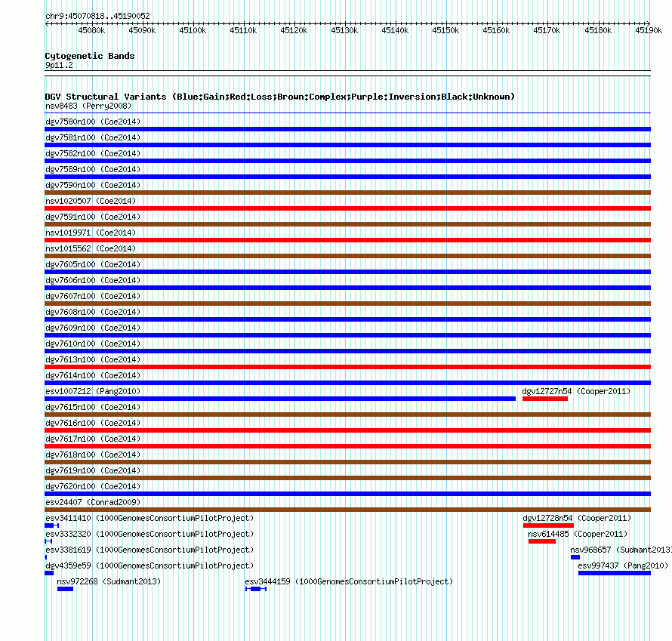Select the blue bar beneath nsv972268 (Sudmant2013)
This screenshot has width=672, height=641.
(x=65, y=589)
